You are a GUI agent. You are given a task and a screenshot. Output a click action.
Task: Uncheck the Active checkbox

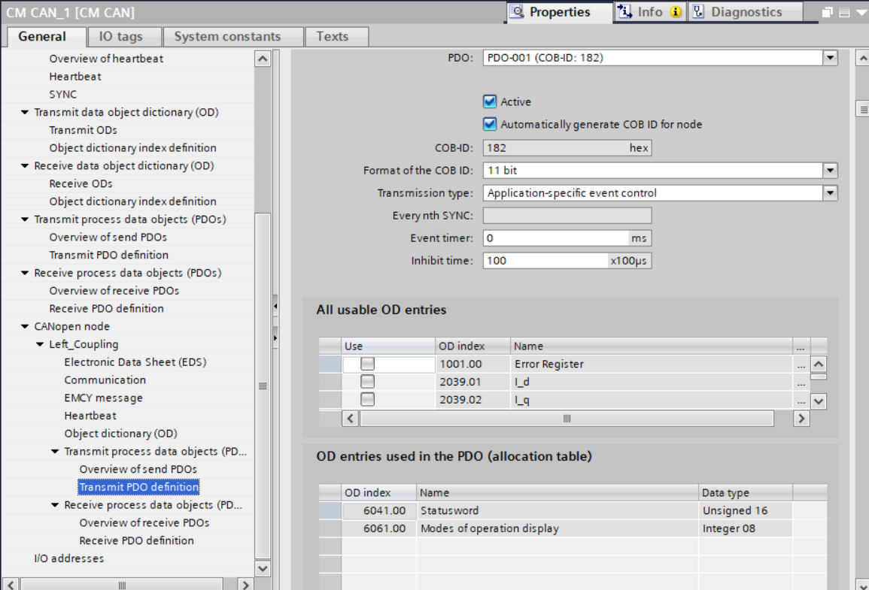(x=491, y=101)
